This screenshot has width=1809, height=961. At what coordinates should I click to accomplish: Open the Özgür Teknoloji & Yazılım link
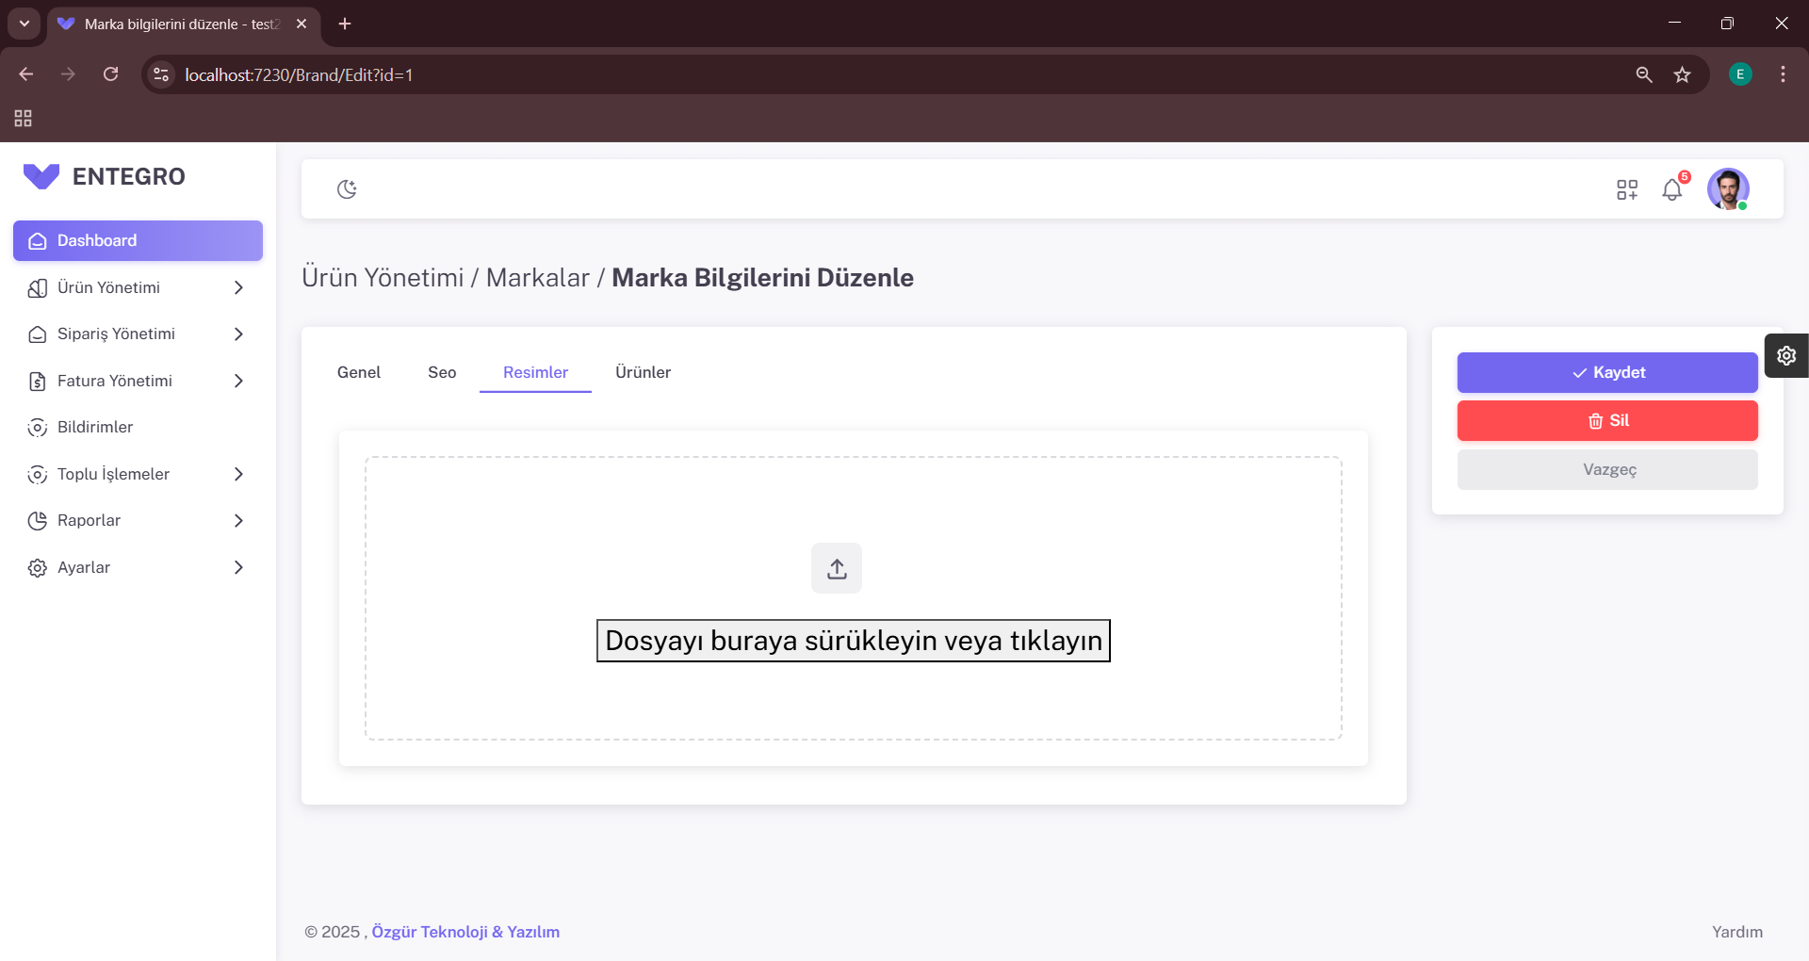click(465, 932)
